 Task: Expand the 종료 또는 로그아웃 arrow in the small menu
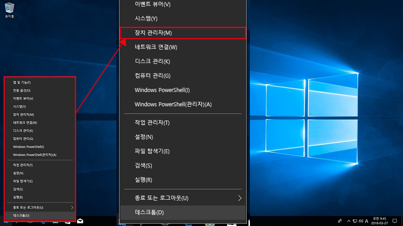[72, 208]
